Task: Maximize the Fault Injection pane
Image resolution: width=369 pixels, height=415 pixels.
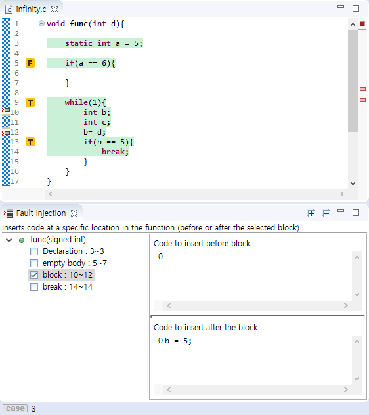Action: (356, 213)
